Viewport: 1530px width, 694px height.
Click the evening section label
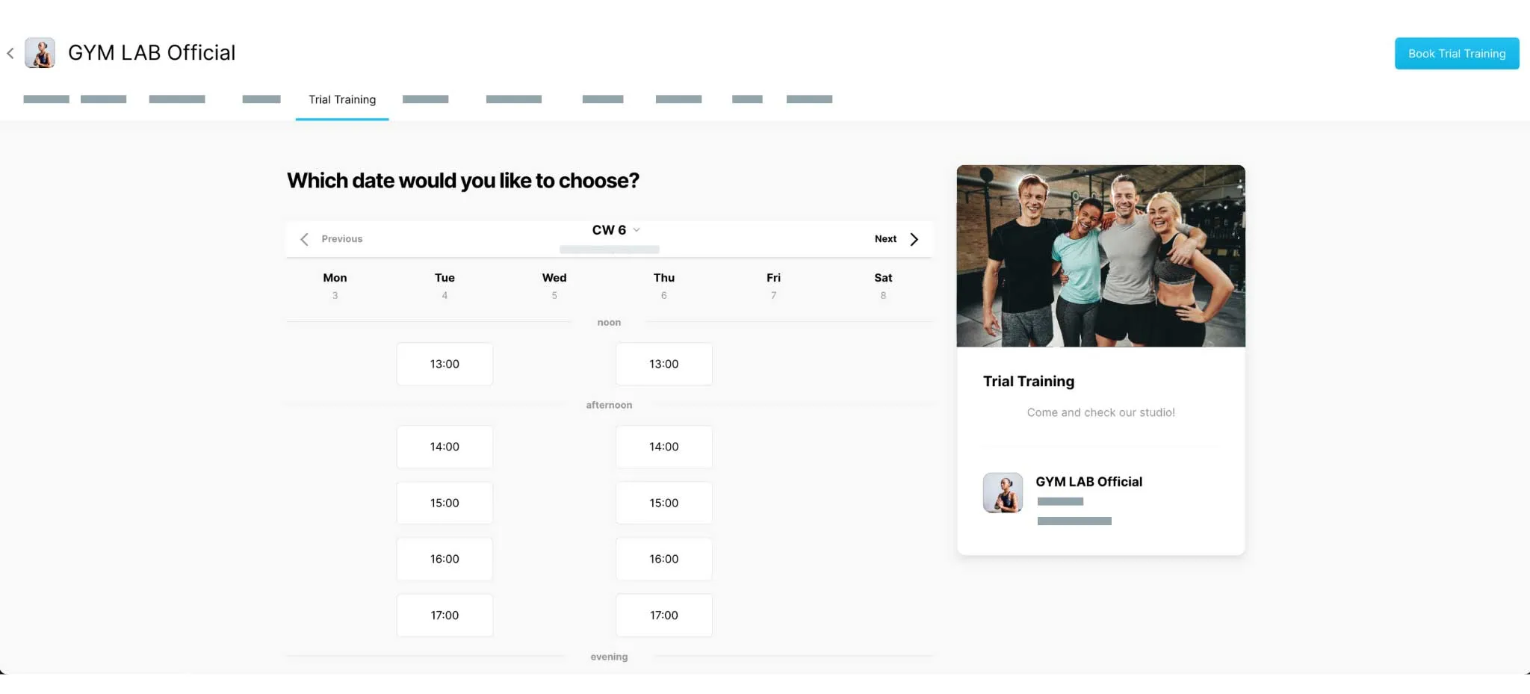(x=609, y=657)
